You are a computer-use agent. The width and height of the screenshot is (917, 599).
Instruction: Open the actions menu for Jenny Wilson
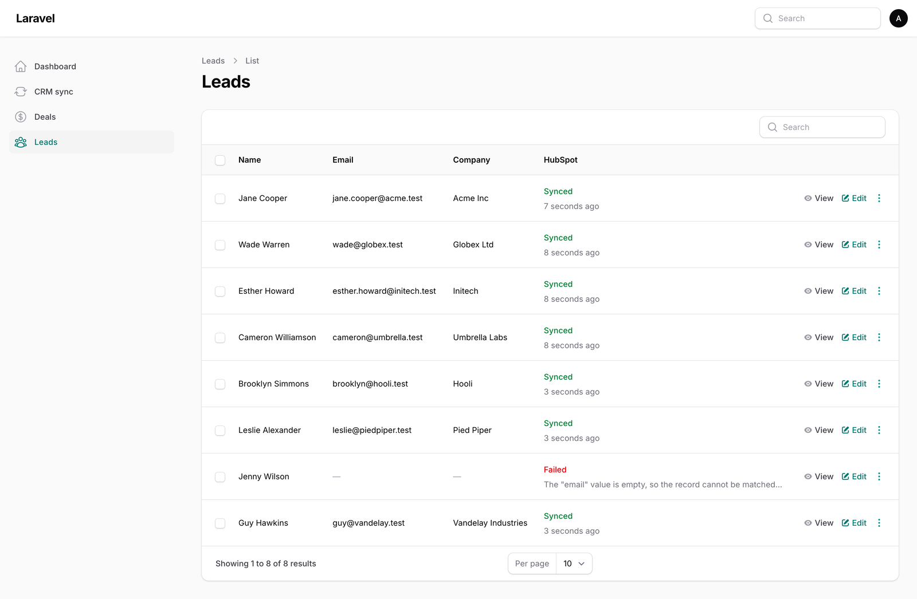879,476
